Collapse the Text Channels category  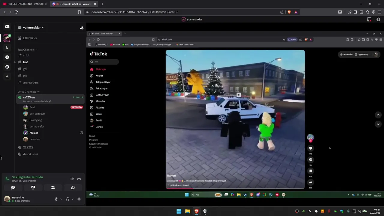pyautogui.click(x=27, y=49)
